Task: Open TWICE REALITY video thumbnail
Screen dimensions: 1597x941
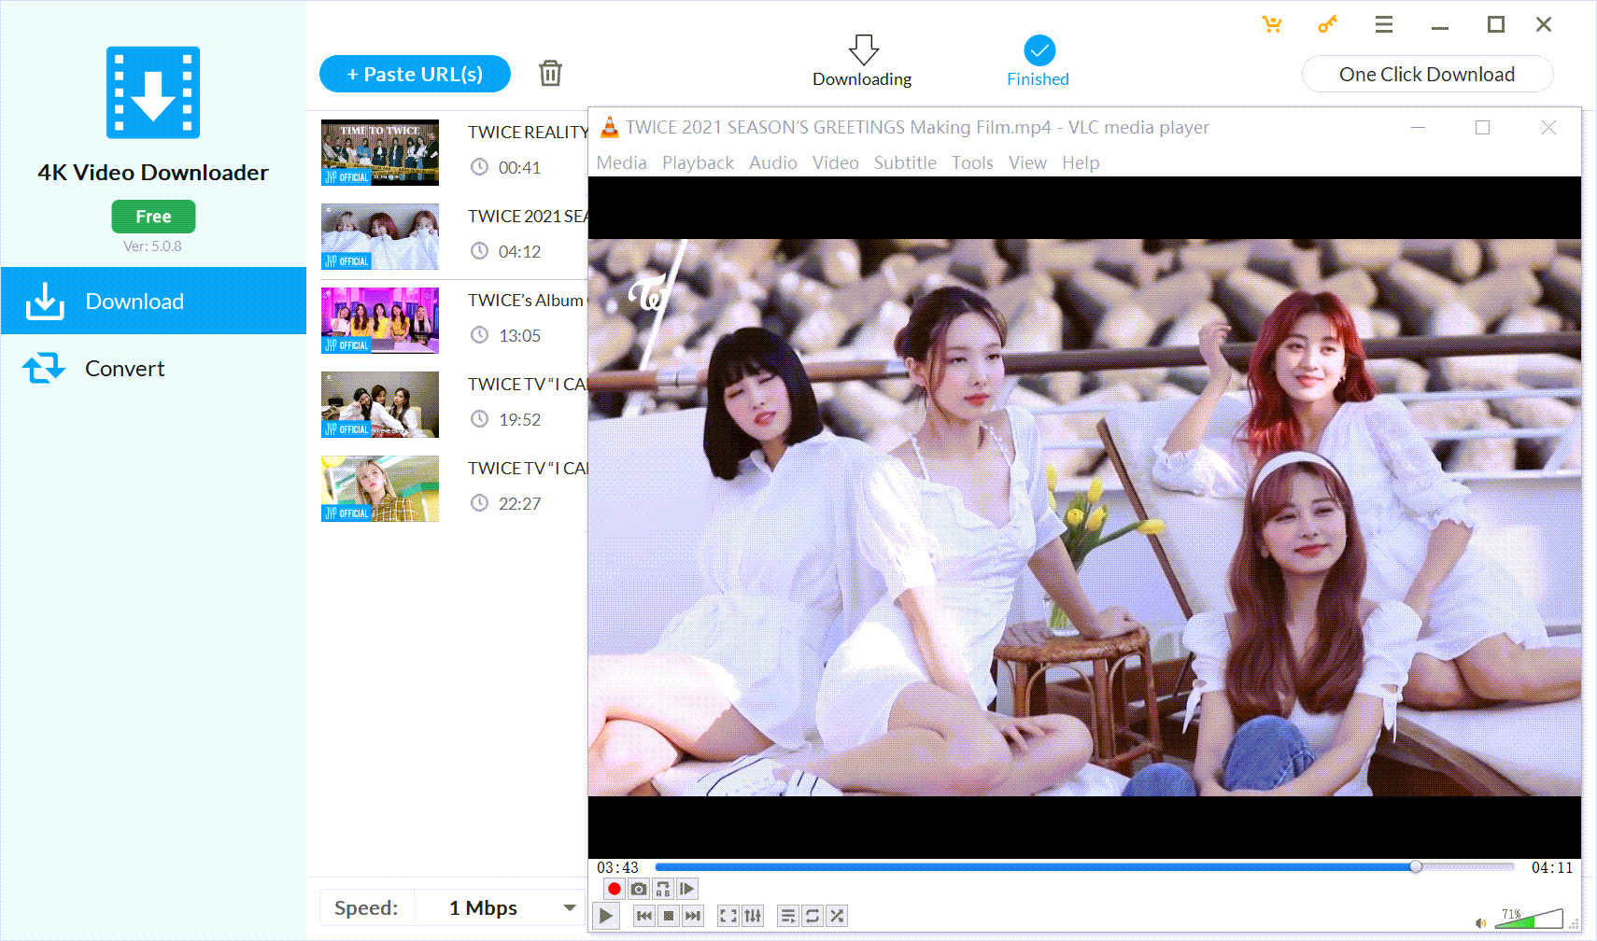Action: coord(380,152)
